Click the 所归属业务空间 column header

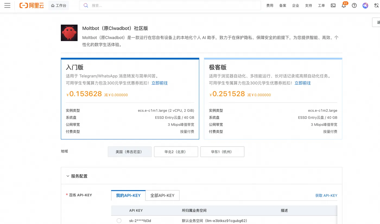pos(194,210)
